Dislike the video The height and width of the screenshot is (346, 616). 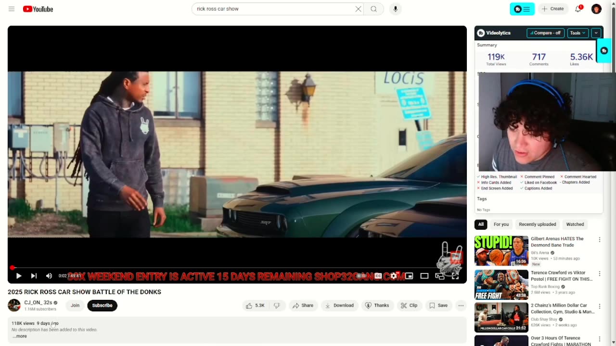(277, 305)
